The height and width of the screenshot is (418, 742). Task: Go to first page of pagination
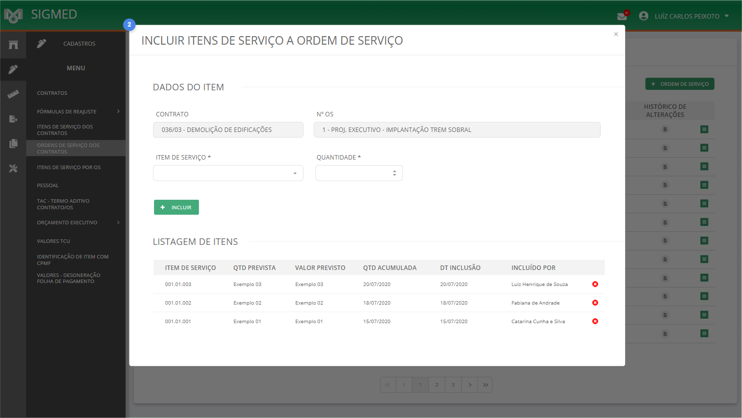click(x=388, y=385)
